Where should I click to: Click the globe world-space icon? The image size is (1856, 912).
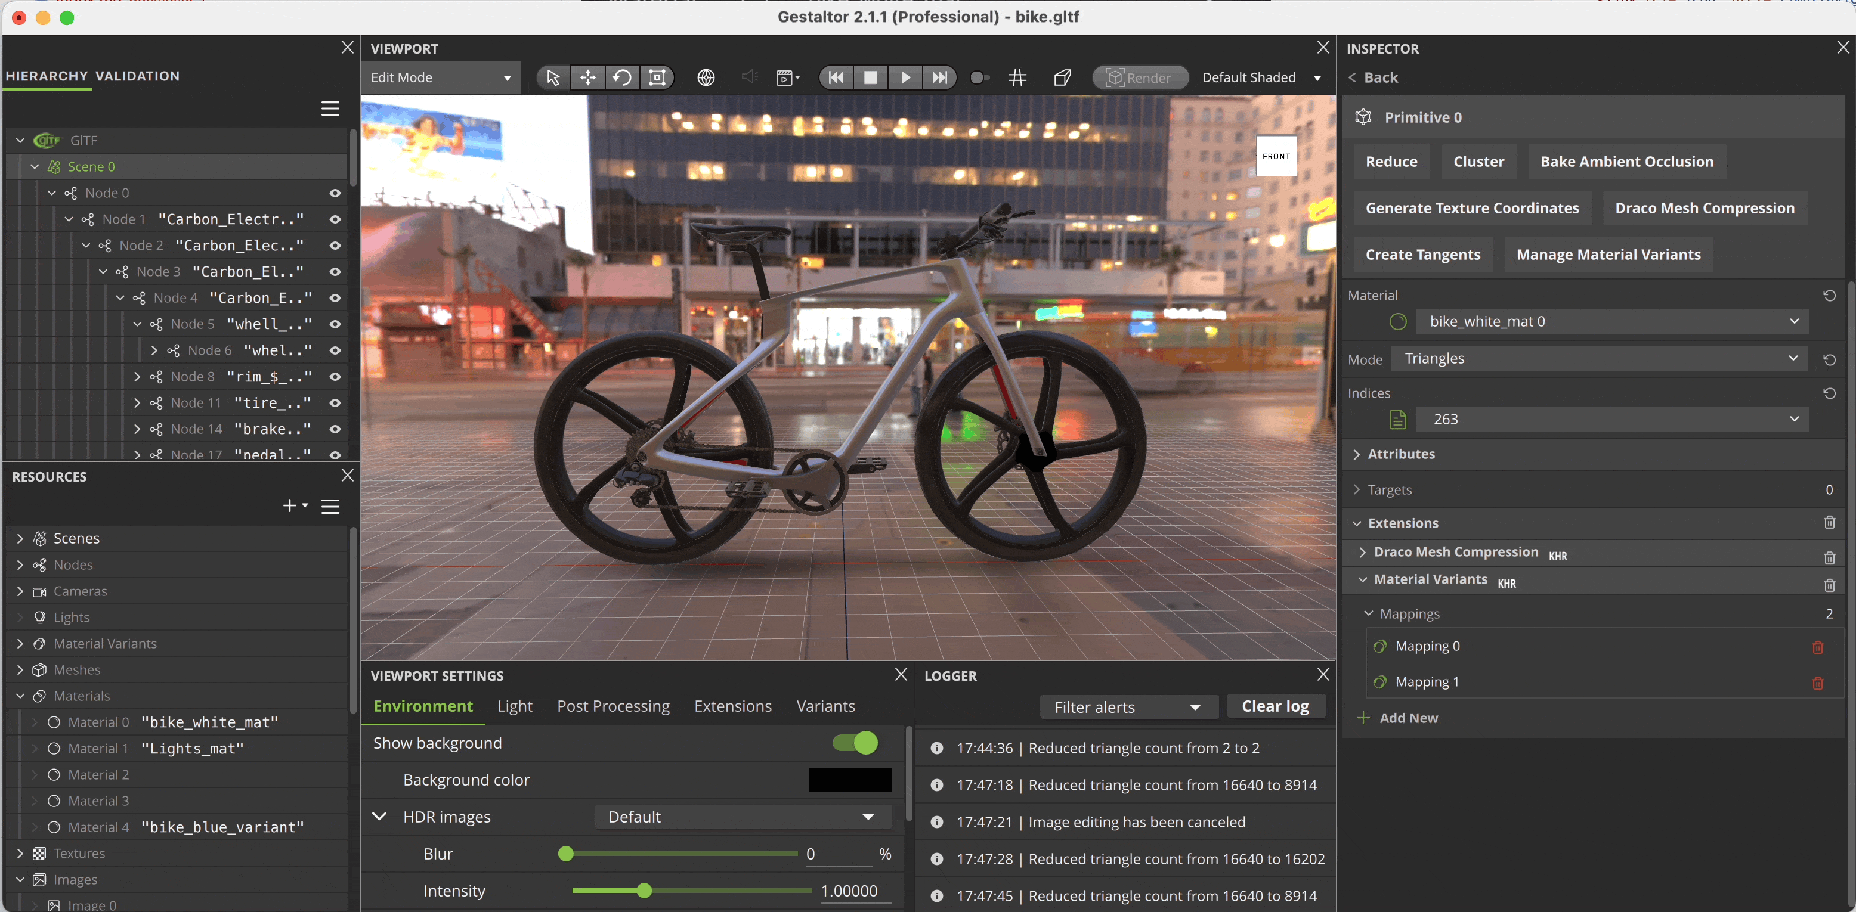706,78
